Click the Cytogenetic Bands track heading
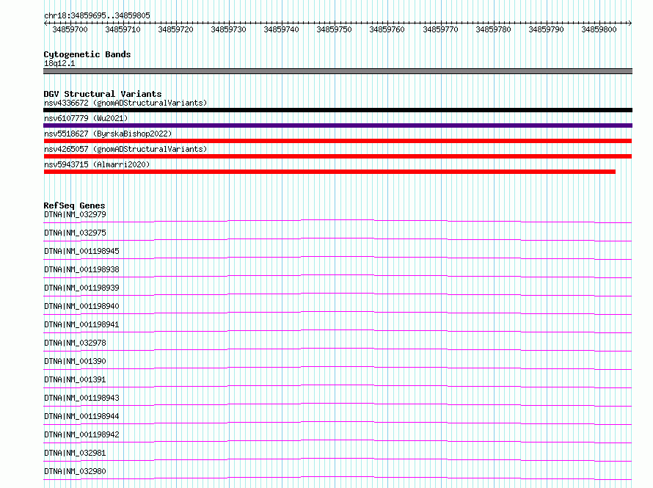 point(87,54)
